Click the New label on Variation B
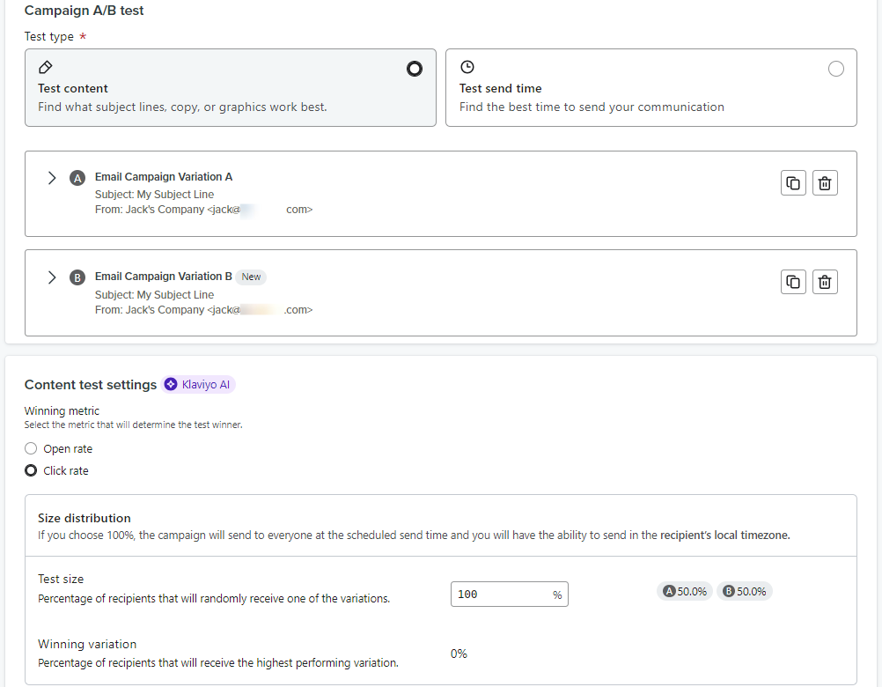Viewport: 882px width, 687px height. click(x=250, y=277)
